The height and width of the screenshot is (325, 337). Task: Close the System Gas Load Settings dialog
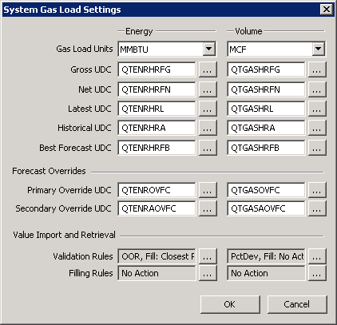(x=327, y=10)
